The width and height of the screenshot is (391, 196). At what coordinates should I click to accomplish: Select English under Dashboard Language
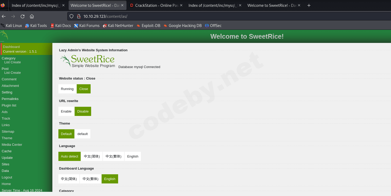[x=110, y=179]
